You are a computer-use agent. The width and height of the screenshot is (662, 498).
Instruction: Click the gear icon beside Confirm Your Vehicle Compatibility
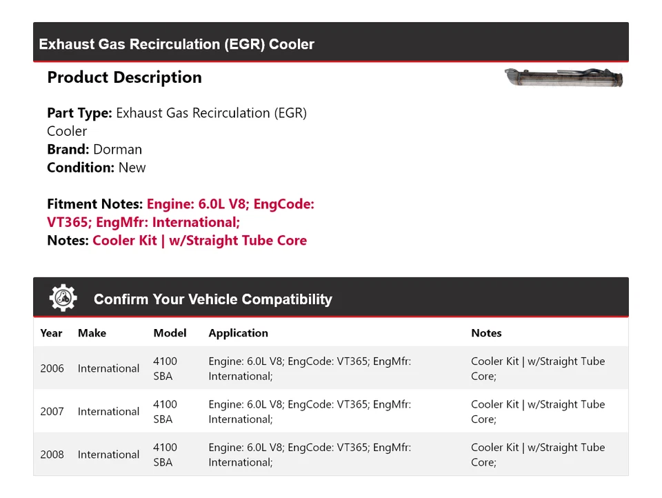[63, 298]
